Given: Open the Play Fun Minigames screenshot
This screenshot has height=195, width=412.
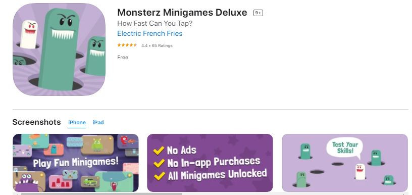Looking at the screenshot, I should (x=76, y=163).
